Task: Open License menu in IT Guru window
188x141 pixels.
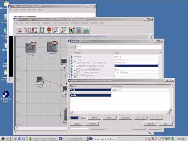Action: pyautogui.click(x=23, y=10)
